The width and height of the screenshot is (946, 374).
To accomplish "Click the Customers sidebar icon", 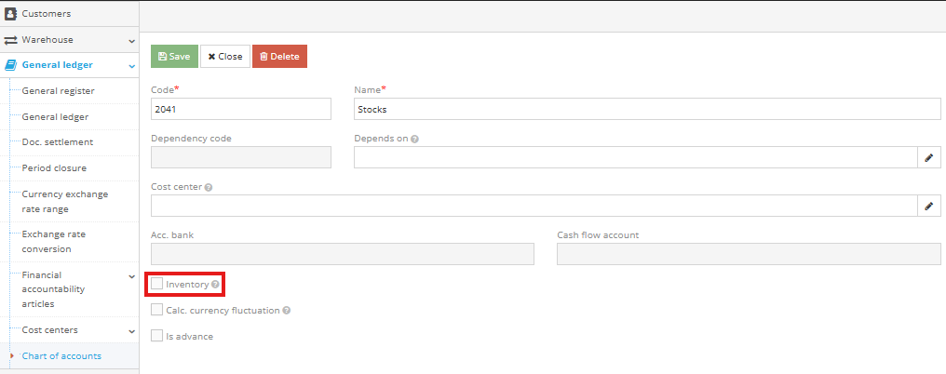I will [11, 14].
